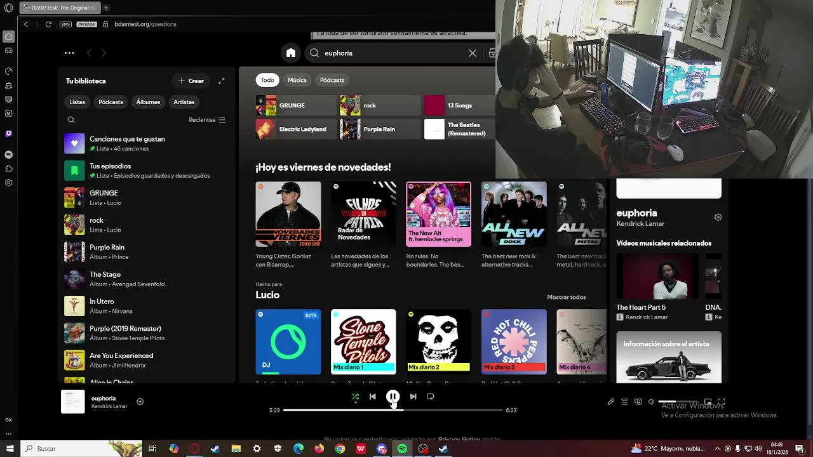Image resolution: width=813 pixels, height=457 pixels.
Task: Open Opera sidebar GX Control speedometer icon
Action: [x=8, y=71]
